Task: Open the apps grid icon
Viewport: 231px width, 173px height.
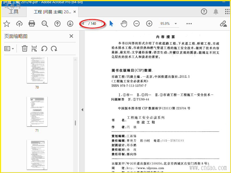Action: (228, 12)
